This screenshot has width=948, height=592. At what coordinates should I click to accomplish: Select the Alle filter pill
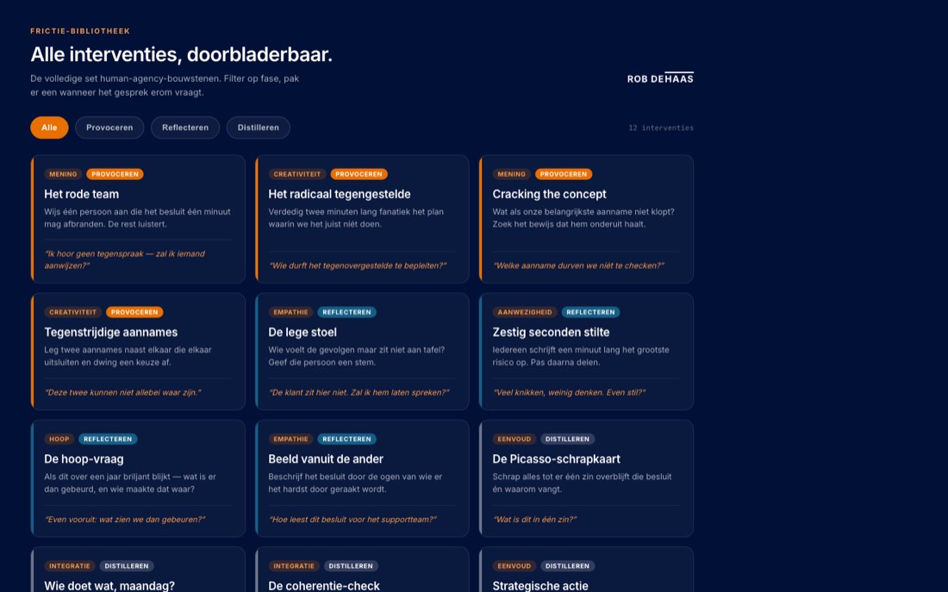50,128
